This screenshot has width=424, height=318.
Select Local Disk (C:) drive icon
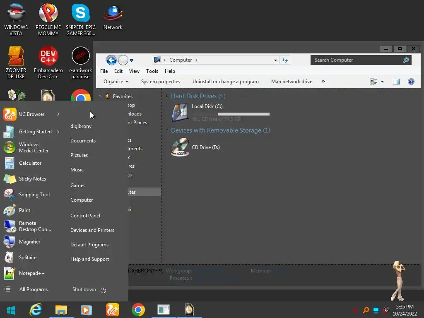pos(179,112)
